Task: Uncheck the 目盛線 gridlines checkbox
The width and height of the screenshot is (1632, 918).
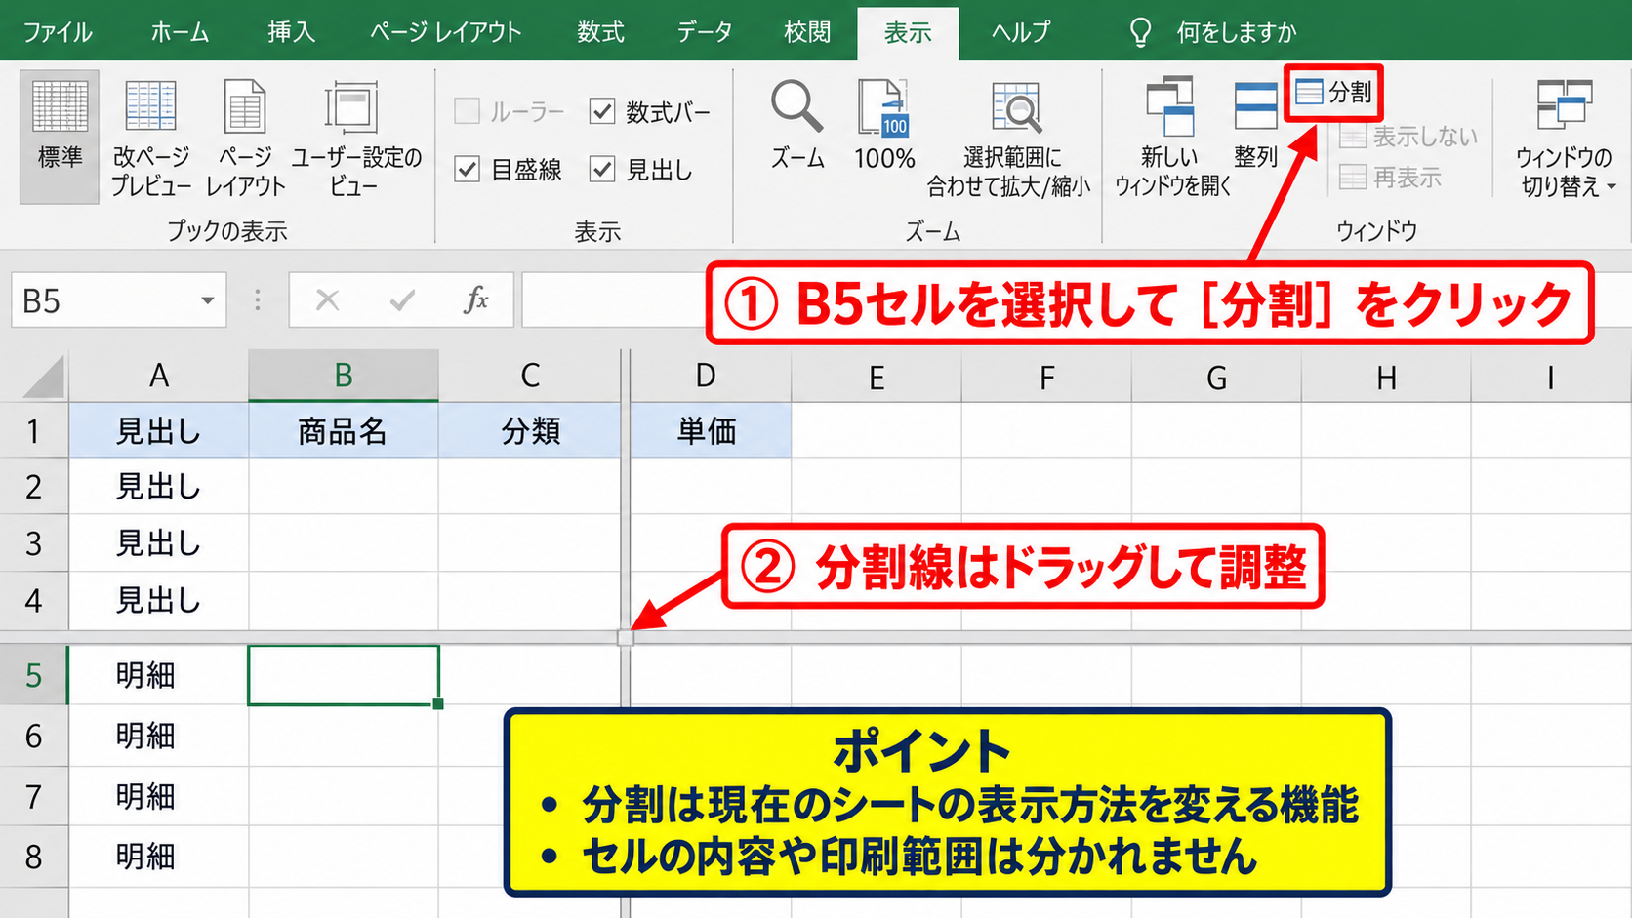Action: point(468,170)
